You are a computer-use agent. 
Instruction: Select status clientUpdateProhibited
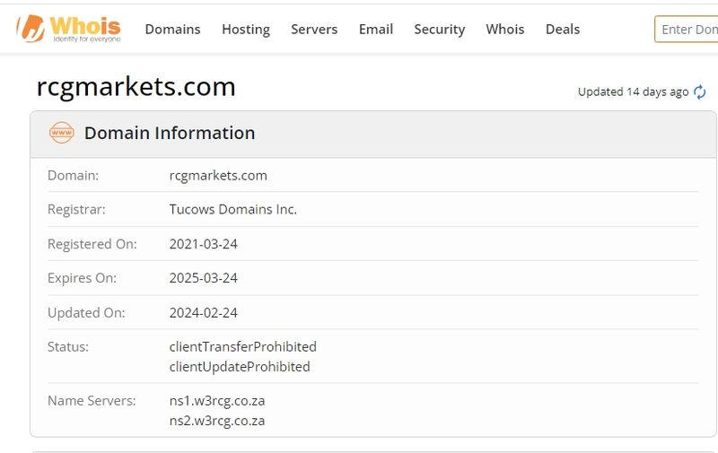tap(240, 367)
